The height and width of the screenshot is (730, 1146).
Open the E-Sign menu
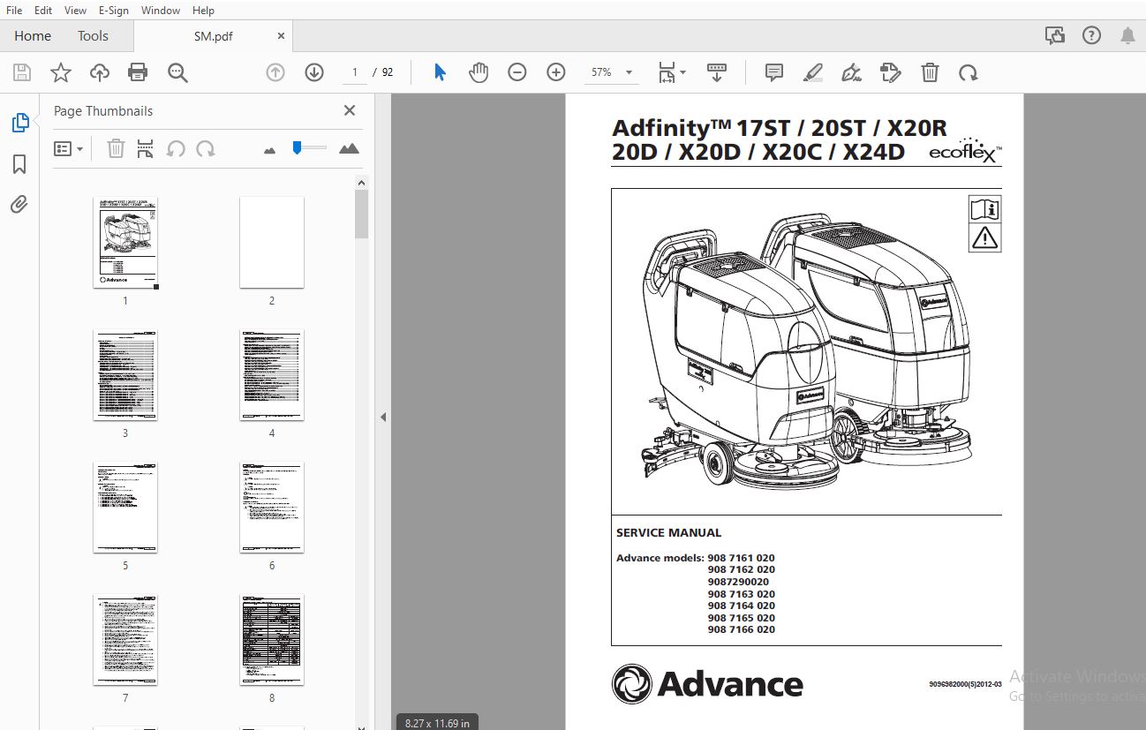point(114,10)
